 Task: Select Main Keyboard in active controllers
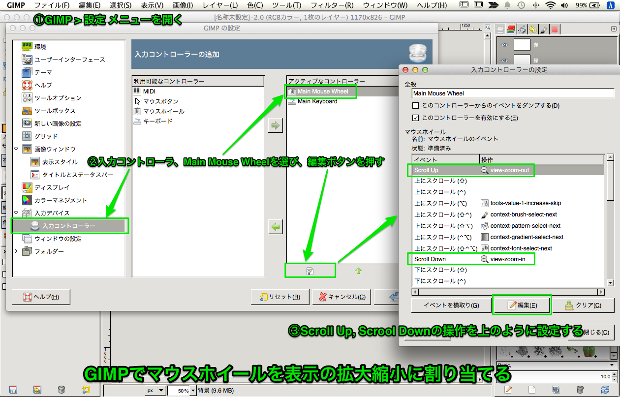pos(317,101)
